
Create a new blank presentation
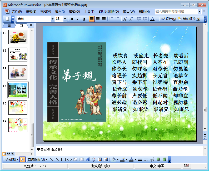[8, 19]
